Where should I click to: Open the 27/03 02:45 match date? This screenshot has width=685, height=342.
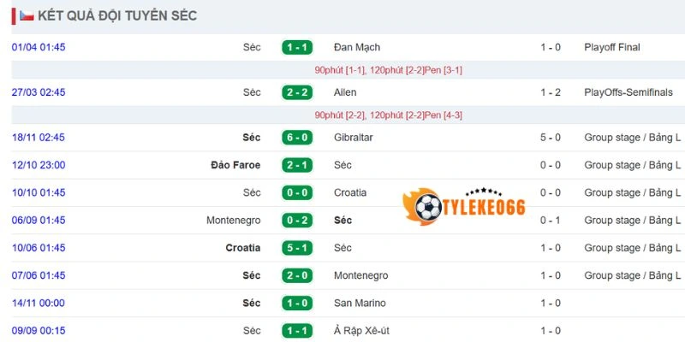tap(39, 92)
